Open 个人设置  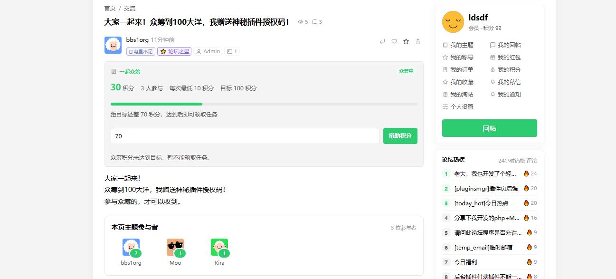coord(458,107)
